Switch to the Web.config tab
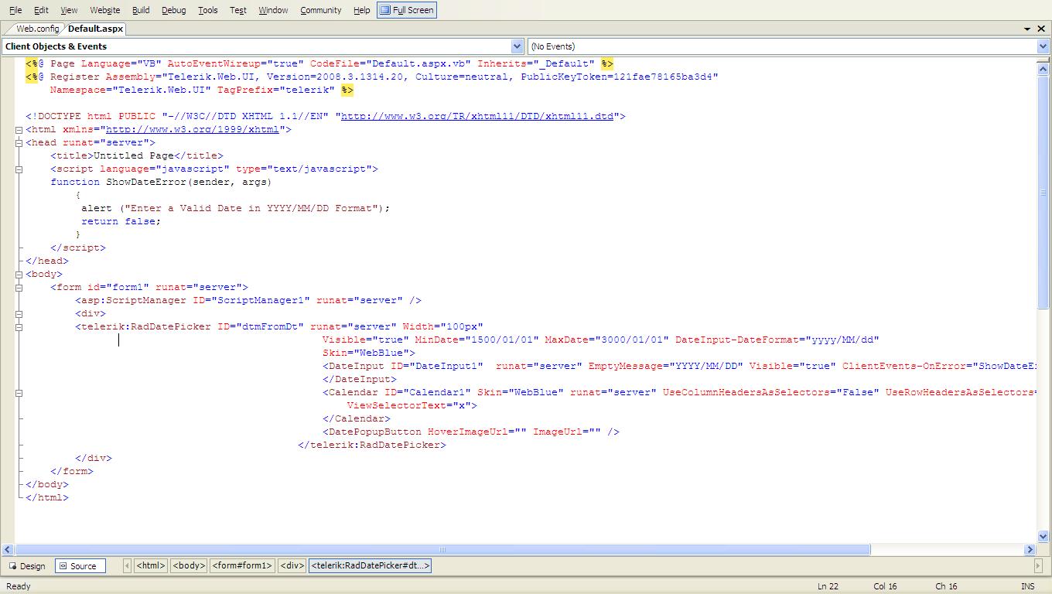Viewport: 1052px width, 594px height. pos(37,29)
